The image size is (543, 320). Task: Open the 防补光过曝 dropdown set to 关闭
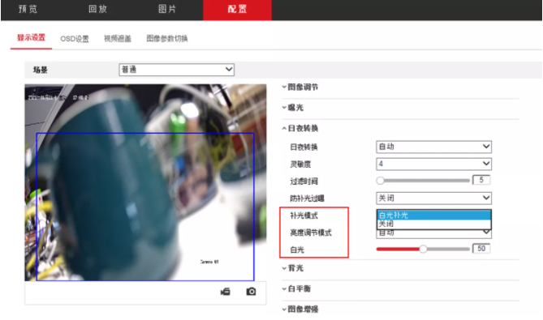(x=433, y=198)
